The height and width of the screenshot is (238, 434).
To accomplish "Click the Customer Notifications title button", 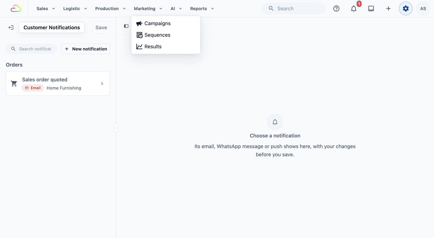I will pyautogui.click(x=52, y=27).
